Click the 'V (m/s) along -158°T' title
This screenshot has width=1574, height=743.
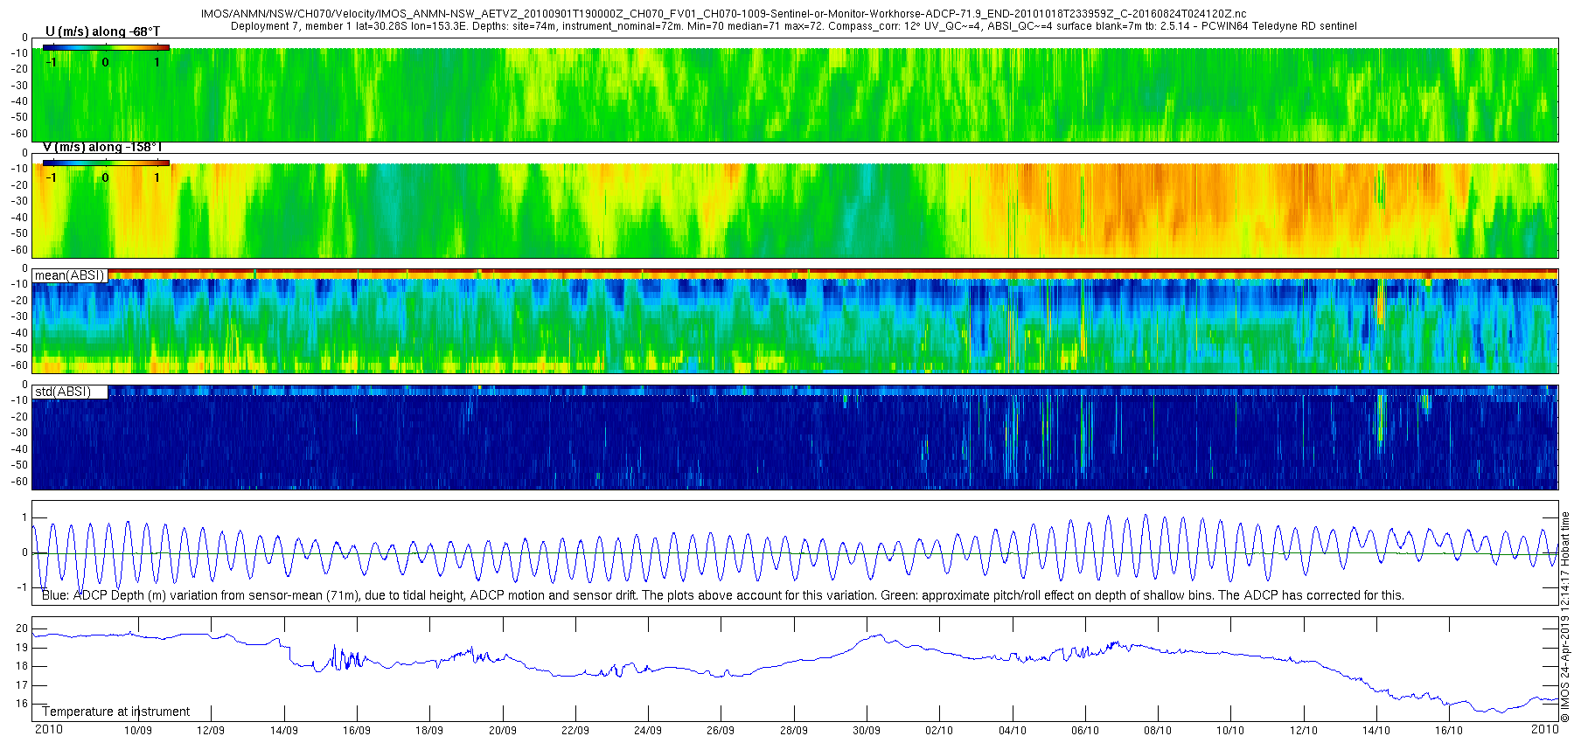[x=102, y=147]
